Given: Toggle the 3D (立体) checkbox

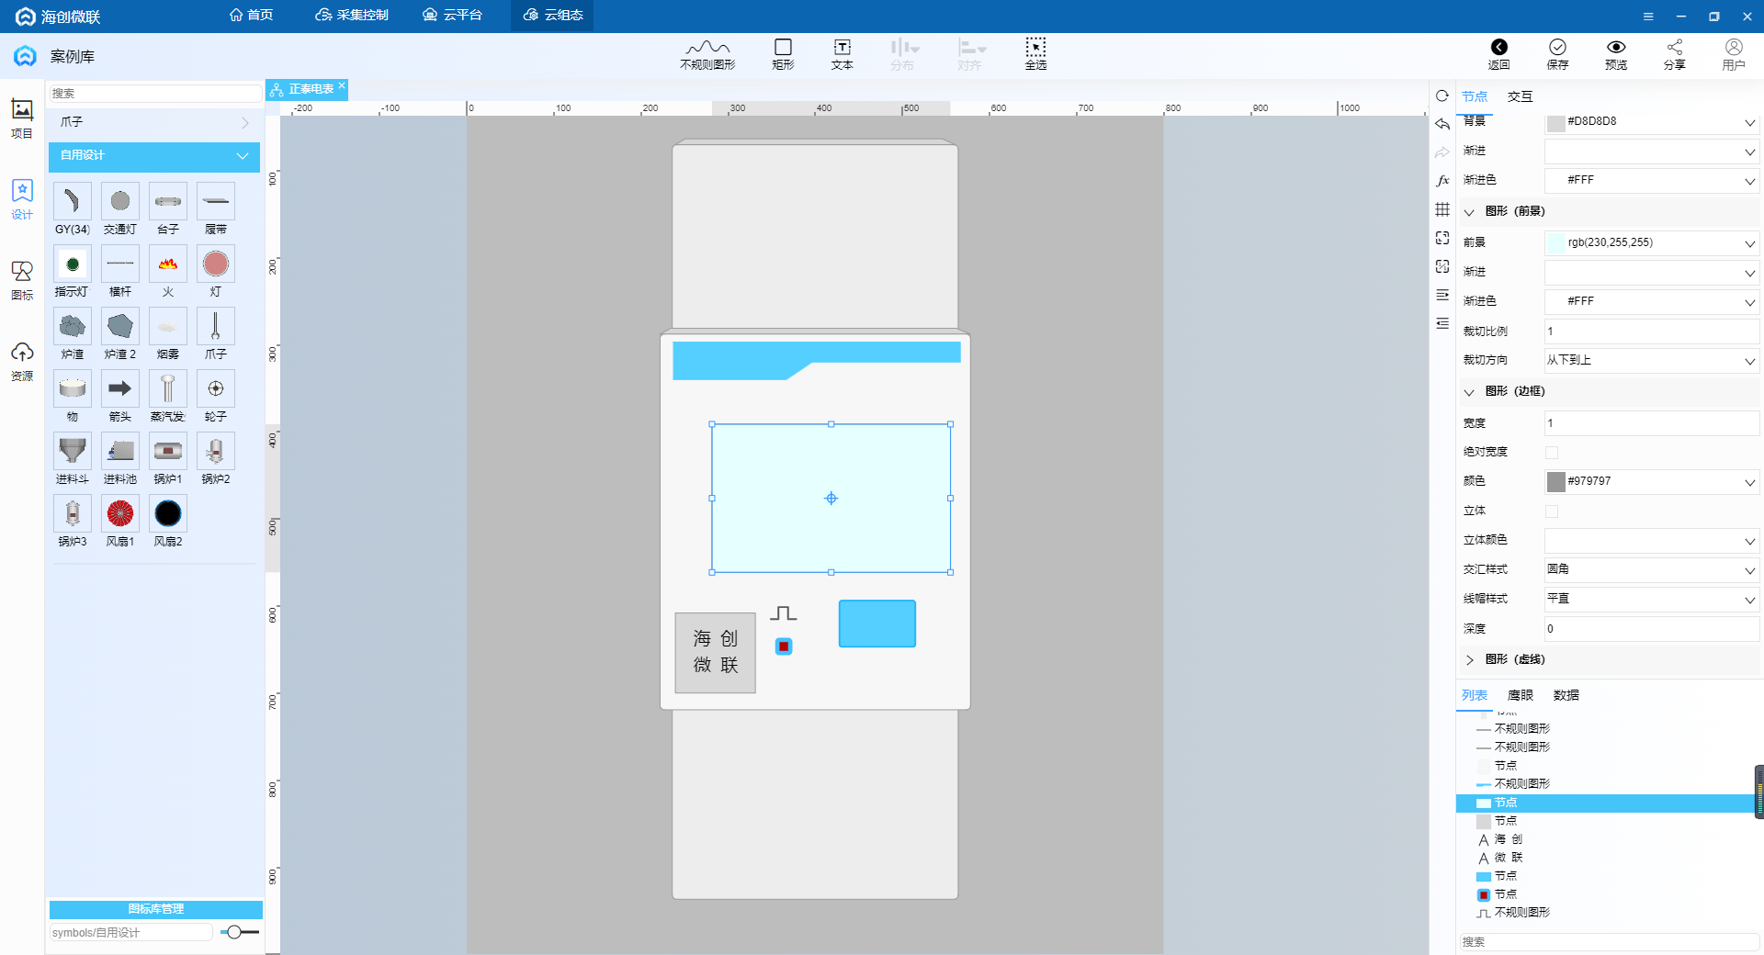Looking at the screenshot, I should point(1552,511).
